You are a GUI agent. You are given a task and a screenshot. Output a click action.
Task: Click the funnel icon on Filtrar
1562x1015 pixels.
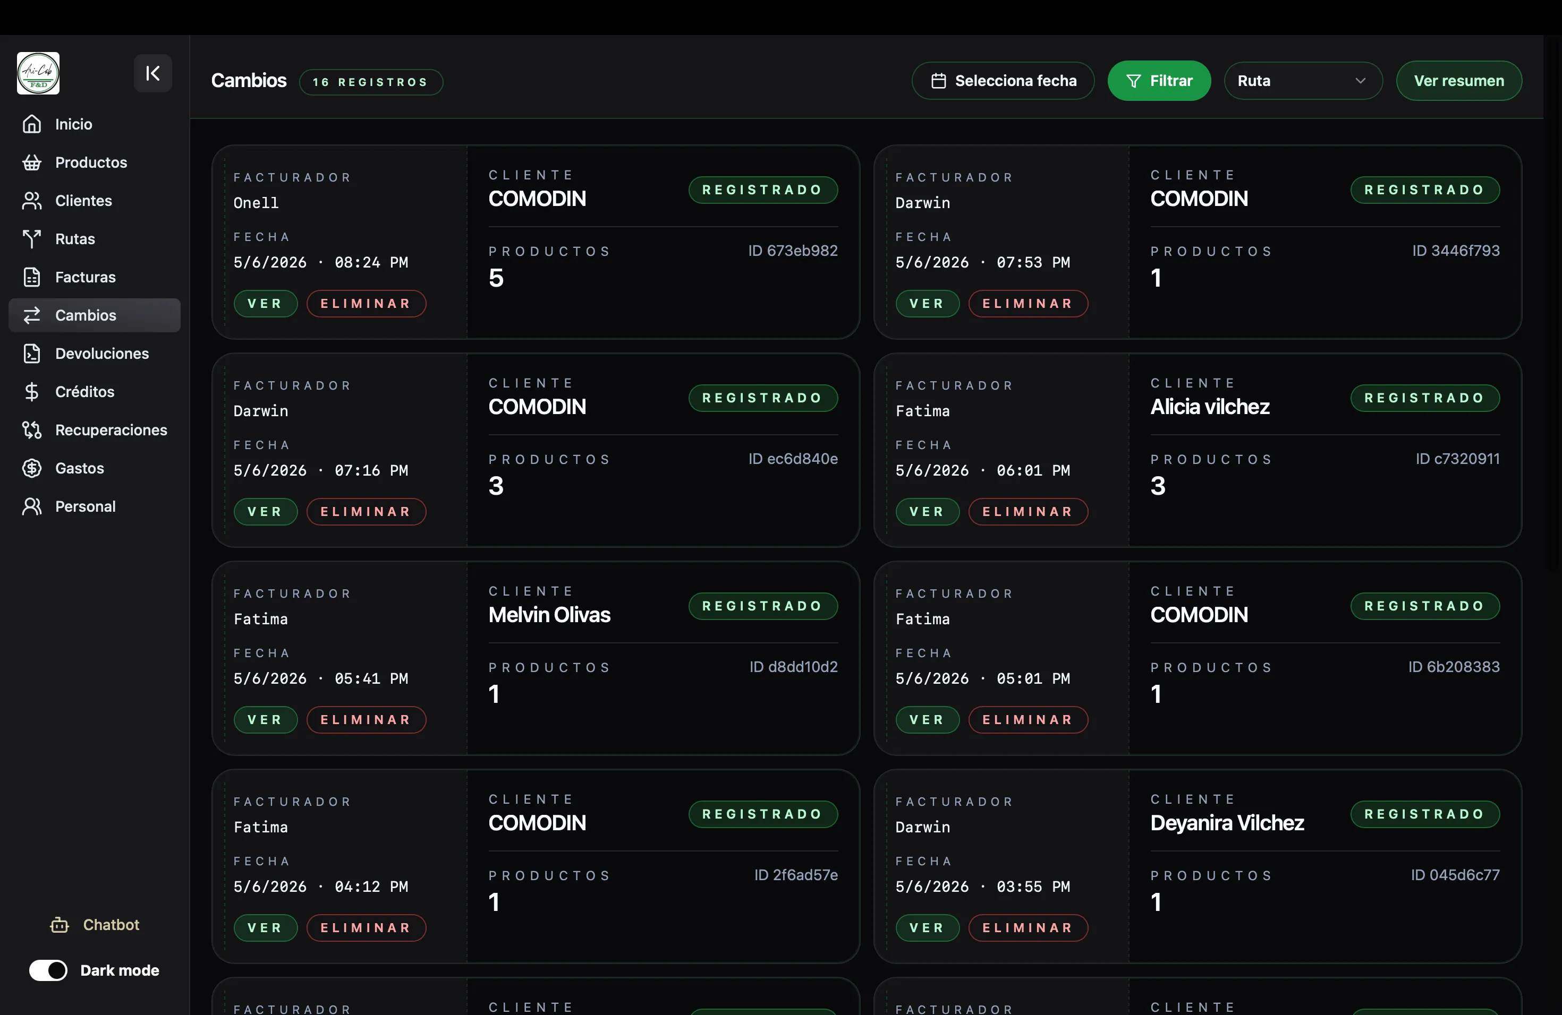pyautogui.click(x=1133, y=81)
